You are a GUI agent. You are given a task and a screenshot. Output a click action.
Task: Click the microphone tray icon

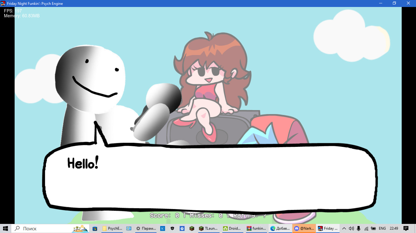point(359,228)
